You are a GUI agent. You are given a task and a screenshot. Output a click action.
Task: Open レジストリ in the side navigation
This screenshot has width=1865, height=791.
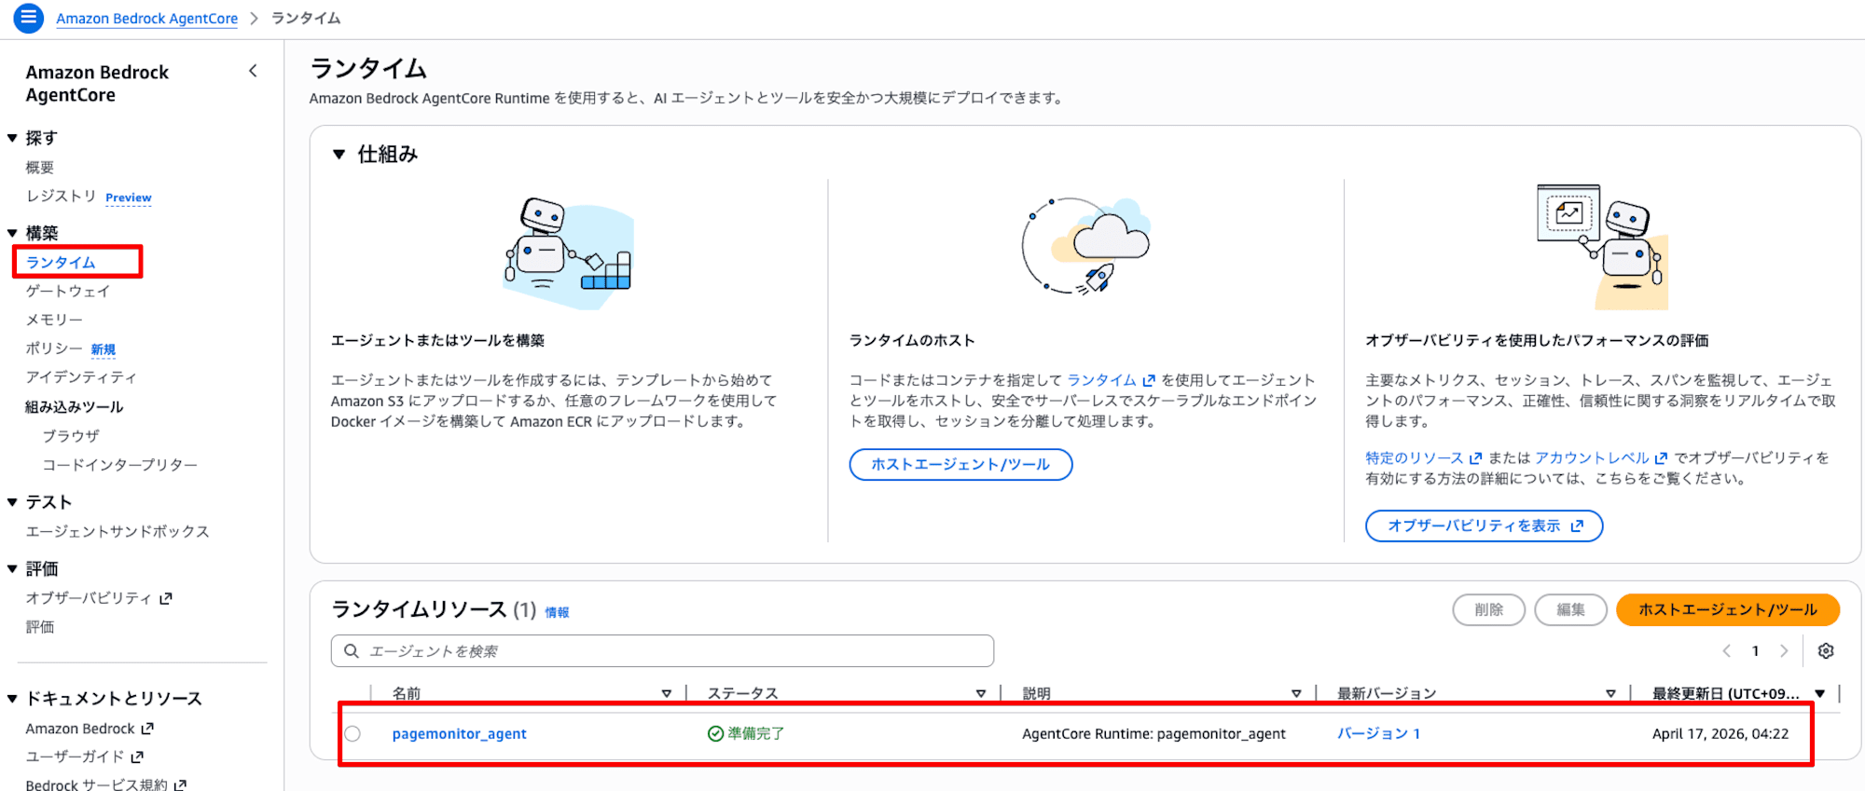[x=61, y=196]
